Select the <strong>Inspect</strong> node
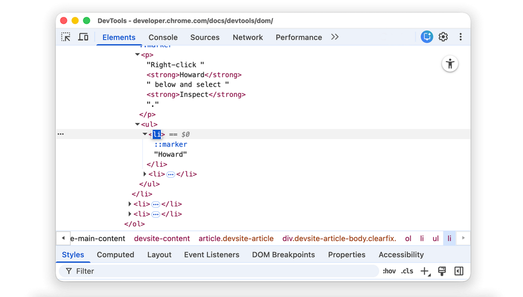Viewport: 523px width, 297px height. 196,94
